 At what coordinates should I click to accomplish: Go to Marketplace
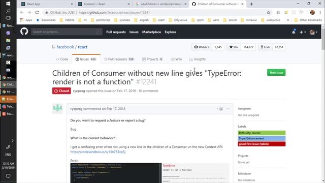pos(151,32)
